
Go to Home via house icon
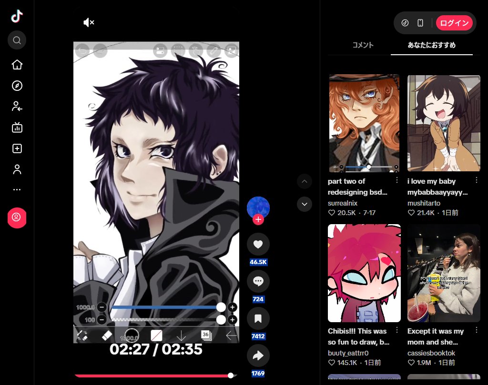[x=17, y=65]
